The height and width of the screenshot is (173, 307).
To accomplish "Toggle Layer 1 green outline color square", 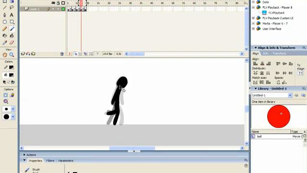I will 63,9.
